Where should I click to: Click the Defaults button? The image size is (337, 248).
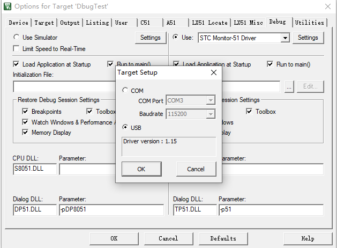pyautogui.click(x=223, y=238)
